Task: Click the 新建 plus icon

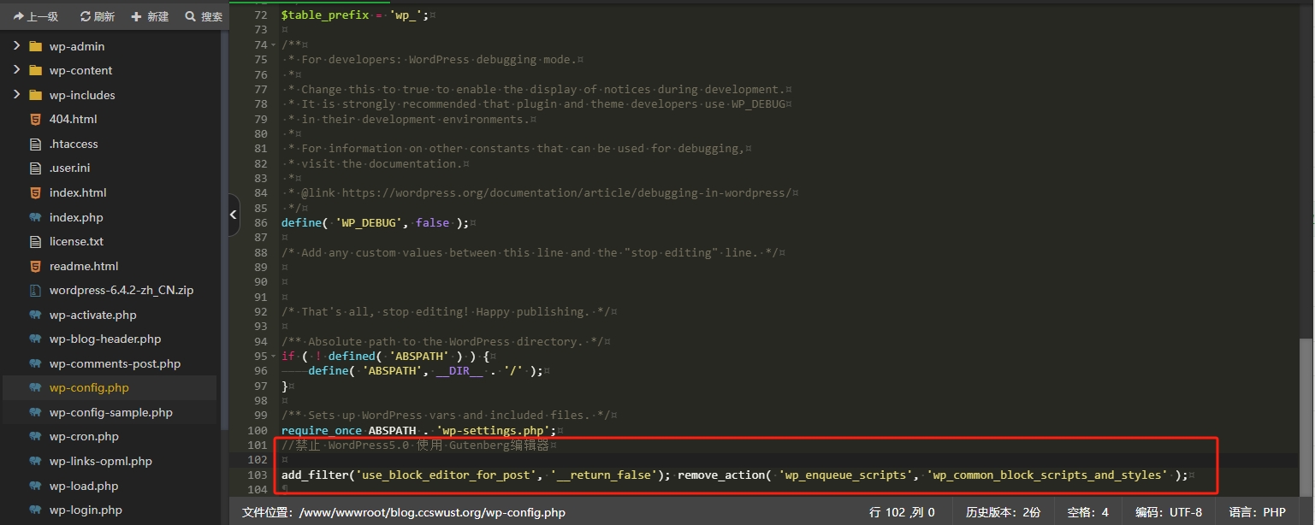Action: click(136, 16)
